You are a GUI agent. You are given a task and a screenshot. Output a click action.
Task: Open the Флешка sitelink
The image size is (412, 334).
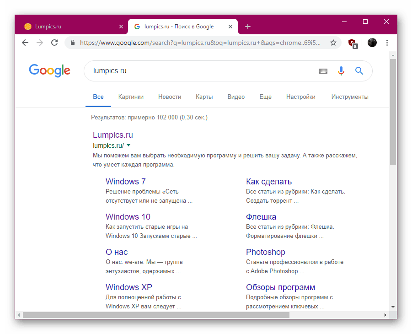pyautogui.click(x=261, y=217)
